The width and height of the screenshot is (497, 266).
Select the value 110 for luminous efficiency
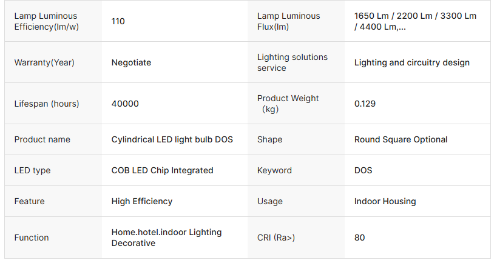click(x=118, y=21)
